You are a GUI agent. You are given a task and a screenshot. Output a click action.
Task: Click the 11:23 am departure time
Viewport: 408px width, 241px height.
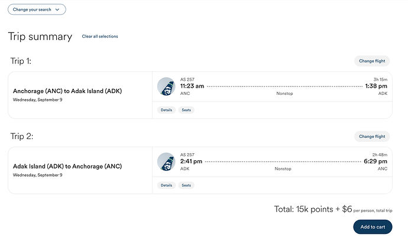tap(192, 86)
